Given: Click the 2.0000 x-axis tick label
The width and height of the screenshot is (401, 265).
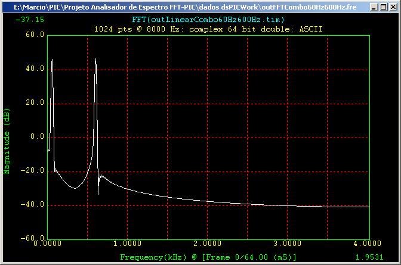Looking at the screenshot, I should tap(208, 244).
